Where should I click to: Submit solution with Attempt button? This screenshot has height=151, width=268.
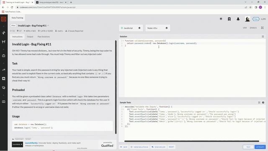260,147
